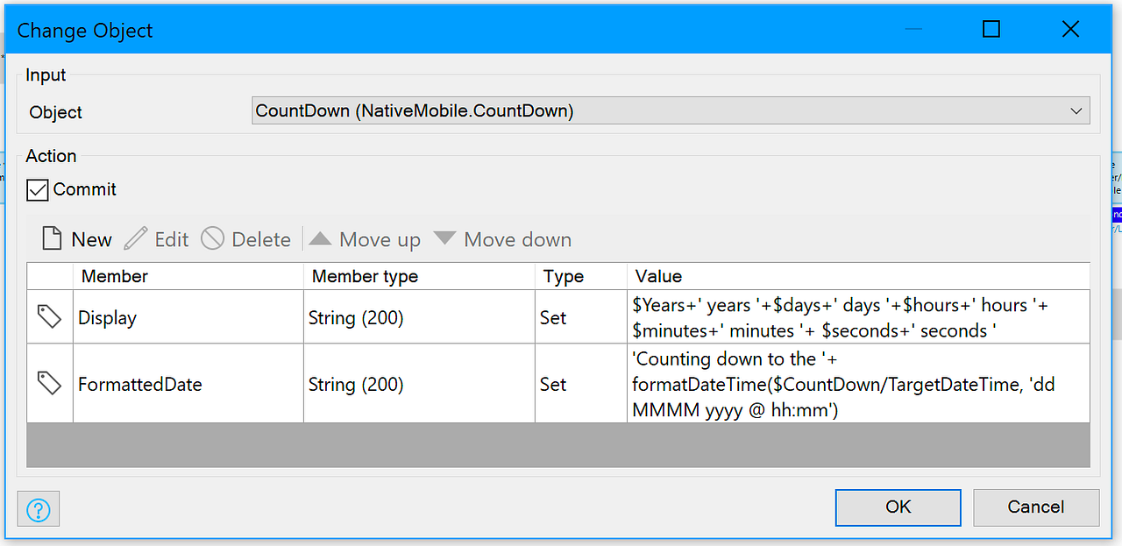
Task: Click the Member type column header
Action: (x=365, y=276)
